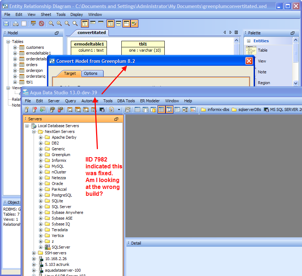Open the Sheet menu in ER Diagram window
The height and width of the screenshot is (276, 302).
coord(46,14)
